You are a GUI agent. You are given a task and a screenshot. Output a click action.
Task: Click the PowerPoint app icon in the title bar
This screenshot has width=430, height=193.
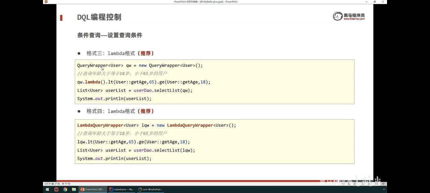click(x=46, y=2)
